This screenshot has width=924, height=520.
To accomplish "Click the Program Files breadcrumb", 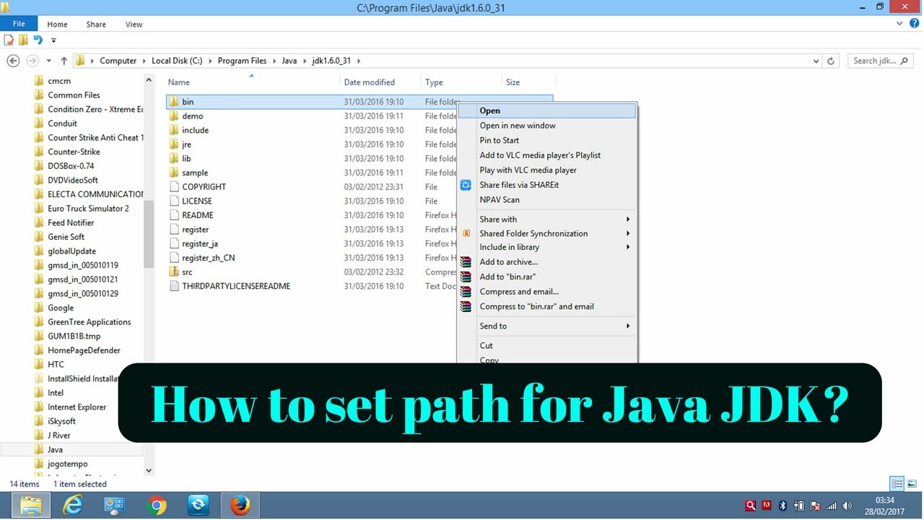I will [x=242, y=61].
